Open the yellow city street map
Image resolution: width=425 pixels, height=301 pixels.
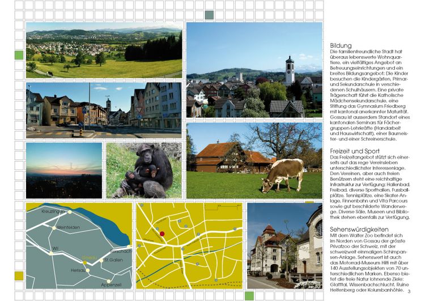[x=189, y=246]
